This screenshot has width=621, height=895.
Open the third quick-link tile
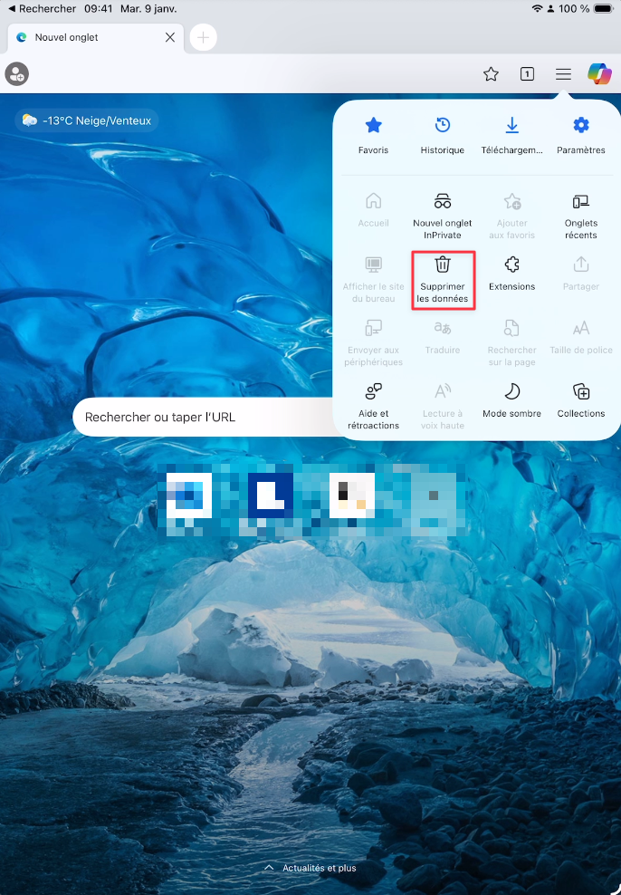[352, 496]
